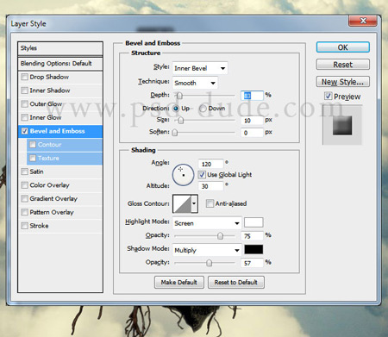
Task: Click the Highlight Opacity slider handle
Action: tap(220, 236)
